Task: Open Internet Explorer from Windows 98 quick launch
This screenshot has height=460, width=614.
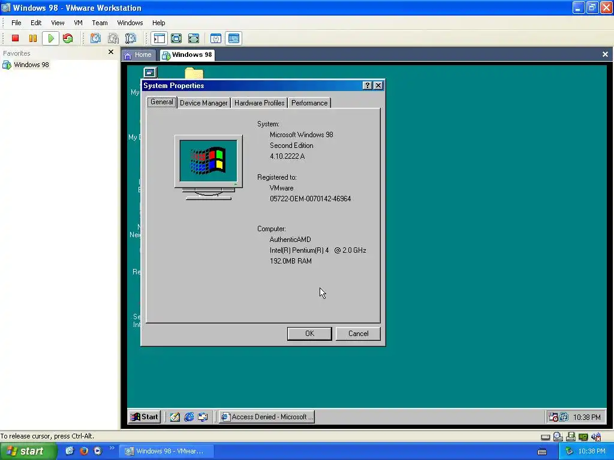Action: coord(189,417)
